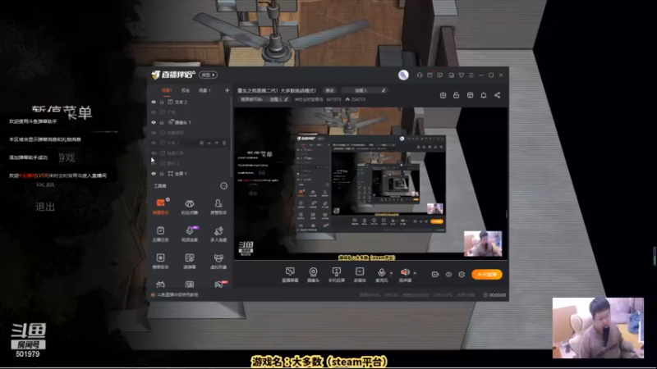
Task: Click the unlock padlock icon in top toolbar
Action: (x=457, y=95)
